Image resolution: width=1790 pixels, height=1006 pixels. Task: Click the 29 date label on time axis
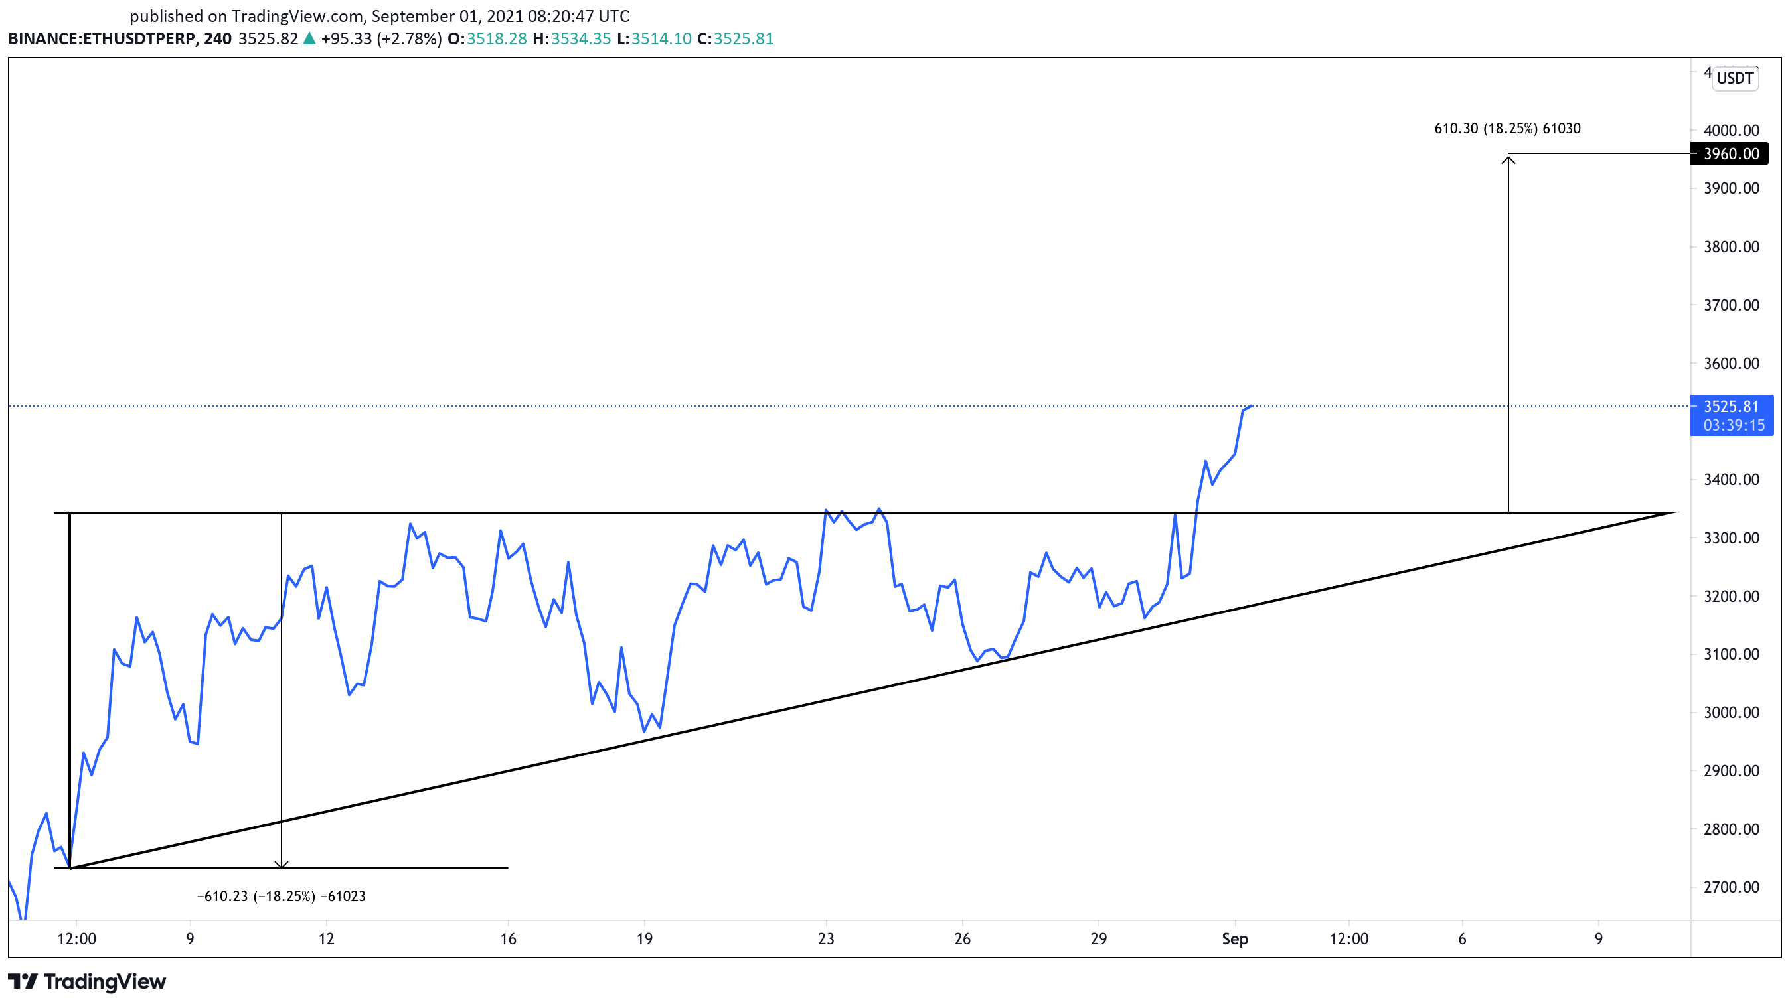[1098, 939]
